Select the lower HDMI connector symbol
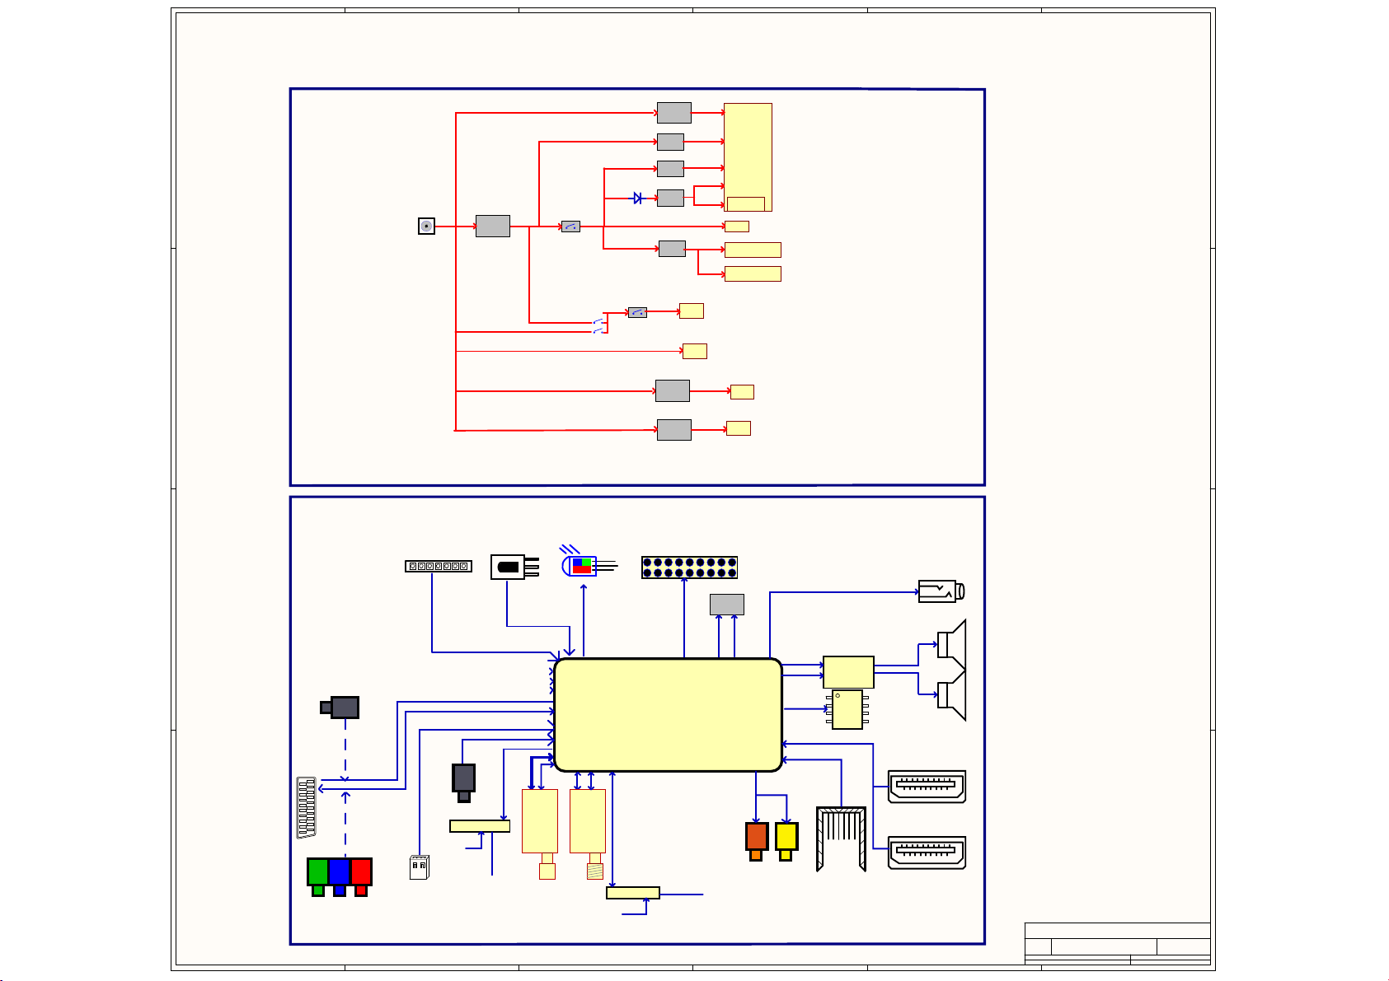 click(927, 853)
